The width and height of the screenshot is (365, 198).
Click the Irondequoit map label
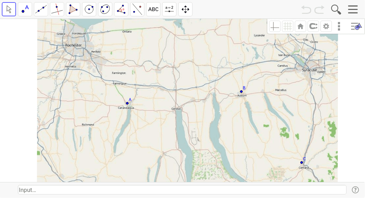tap(79, 34)
